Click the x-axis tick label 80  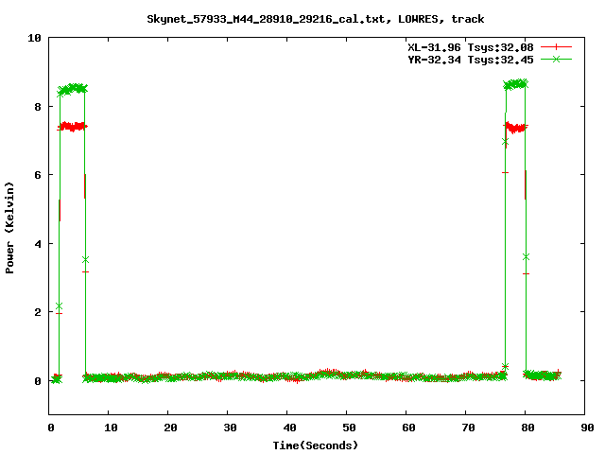click(527, 428)
